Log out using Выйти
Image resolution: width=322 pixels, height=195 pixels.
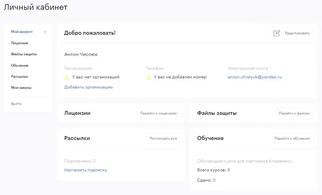[x=17, y=104]
